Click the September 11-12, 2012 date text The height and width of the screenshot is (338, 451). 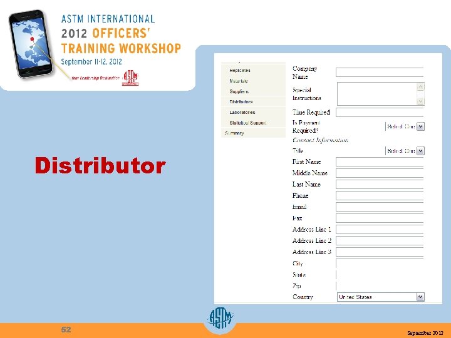tap(91, 62)
